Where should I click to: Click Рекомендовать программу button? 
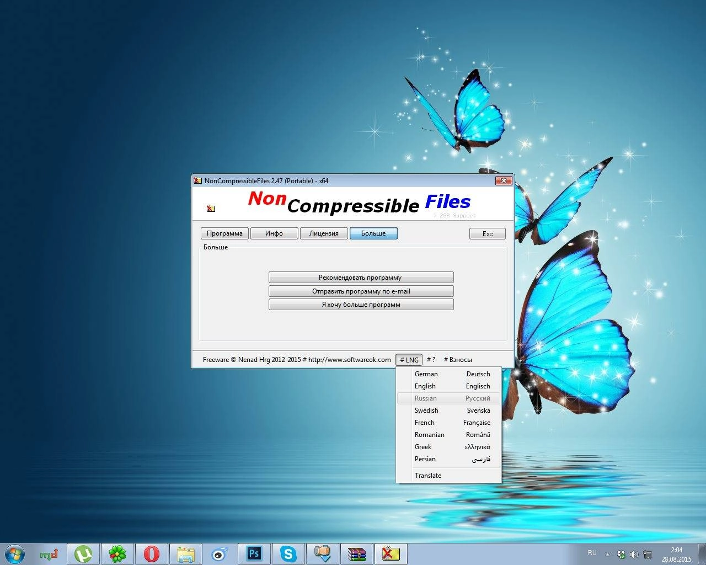click(361, 278)
